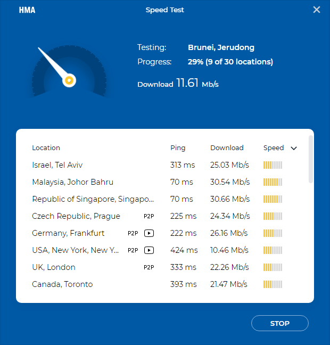Sort results by Download column
Screen dimensions: 330x345
point(227,148)
